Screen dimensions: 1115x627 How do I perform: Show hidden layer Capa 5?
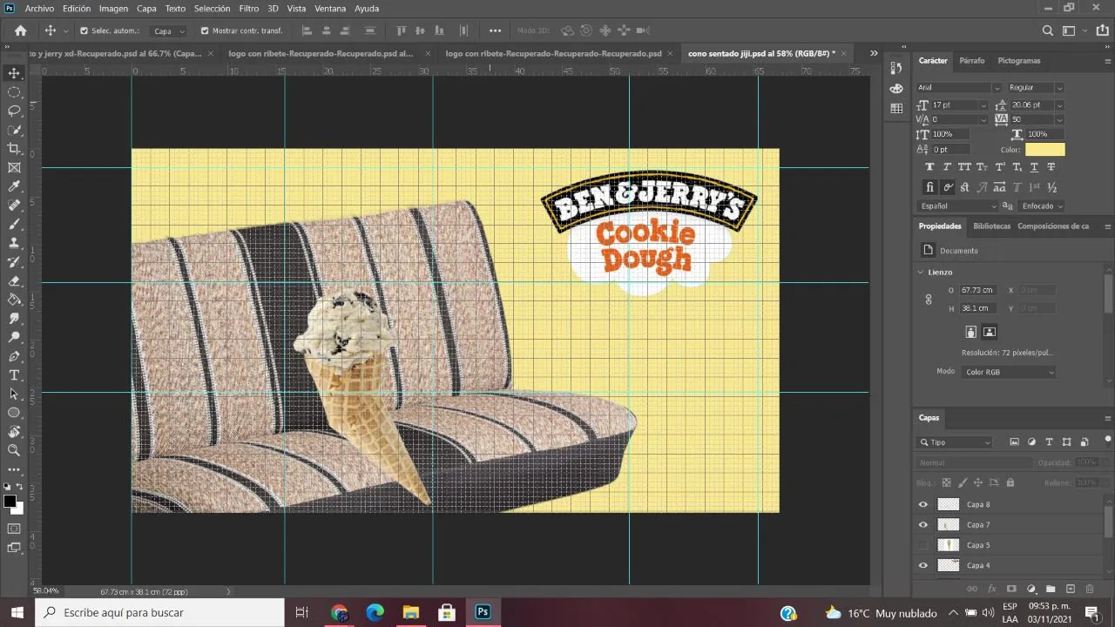click(x=923, y=545)
